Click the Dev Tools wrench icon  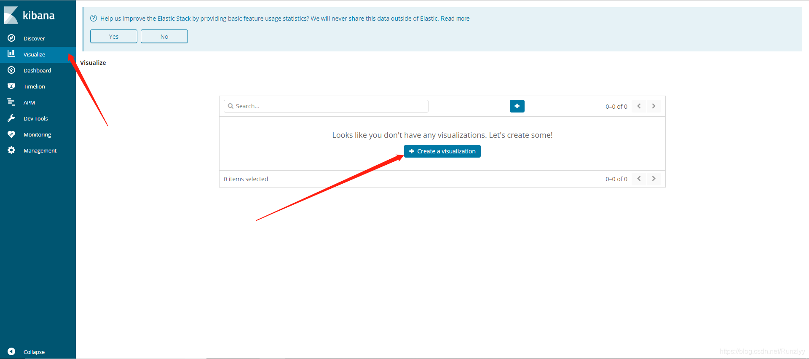point(11,118)
